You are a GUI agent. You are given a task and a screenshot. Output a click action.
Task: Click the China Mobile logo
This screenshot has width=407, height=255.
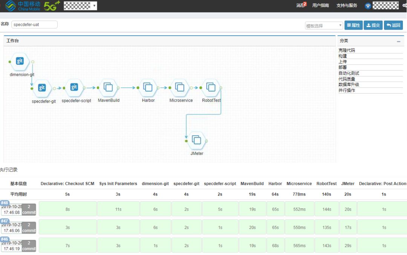click(x=23, y=6)
